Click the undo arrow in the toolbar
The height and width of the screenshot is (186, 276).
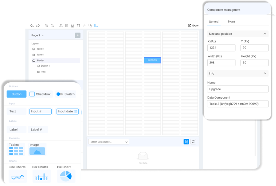coord(32,26)
